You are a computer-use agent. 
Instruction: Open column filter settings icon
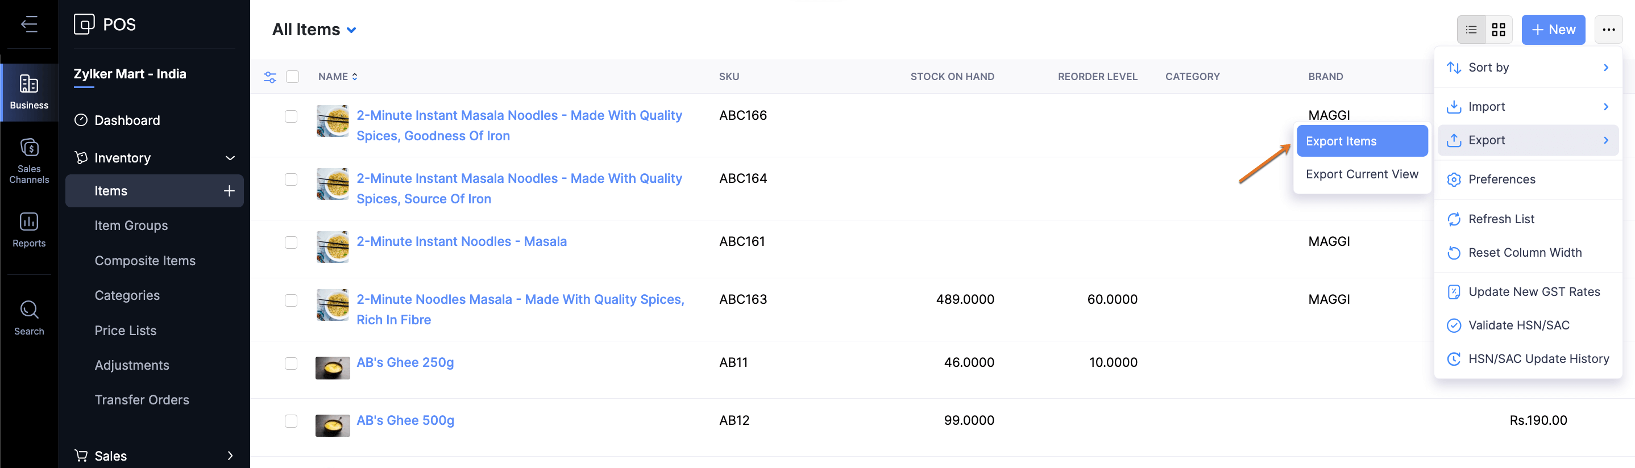point(269,77)
